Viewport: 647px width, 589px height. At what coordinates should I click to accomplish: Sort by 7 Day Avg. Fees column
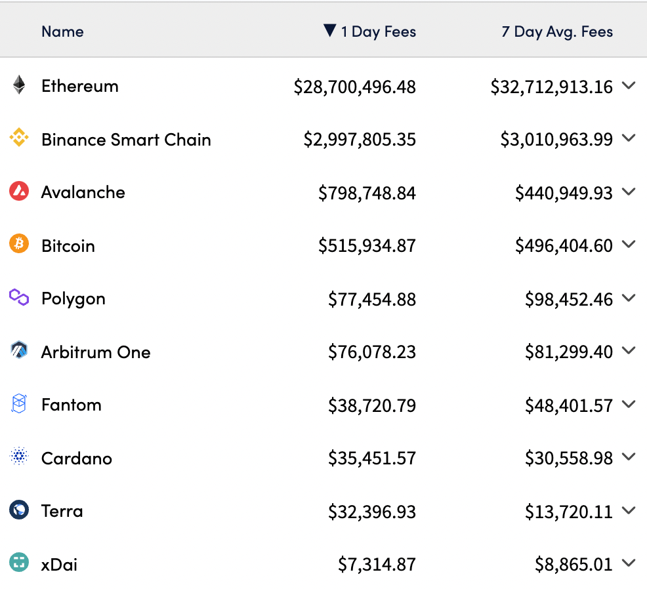pos(557,31)
